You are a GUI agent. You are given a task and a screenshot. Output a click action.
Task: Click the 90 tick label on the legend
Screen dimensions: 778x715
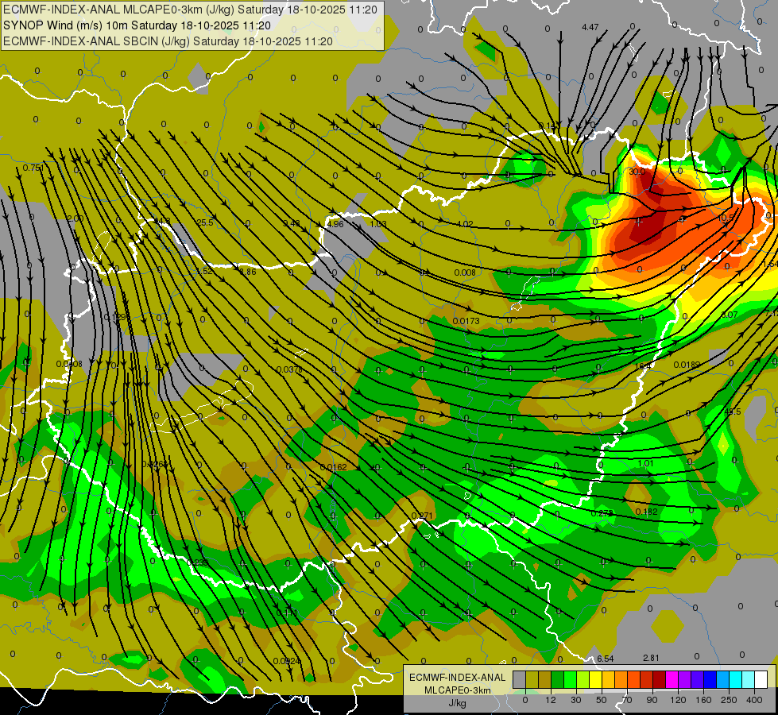pos(652,700)
